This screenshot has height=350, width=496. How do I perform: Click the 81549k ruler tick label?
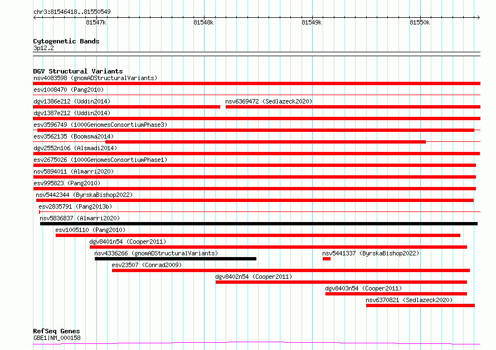(x=312, y=22)
